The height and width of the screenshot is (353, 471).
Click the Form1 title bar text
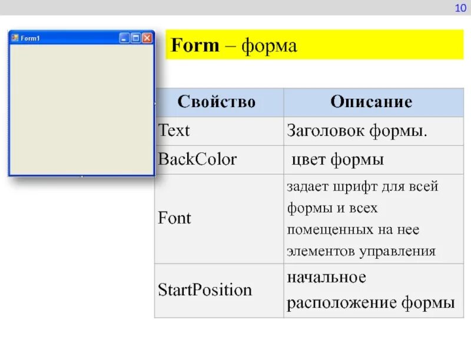[x=30, y=38]
